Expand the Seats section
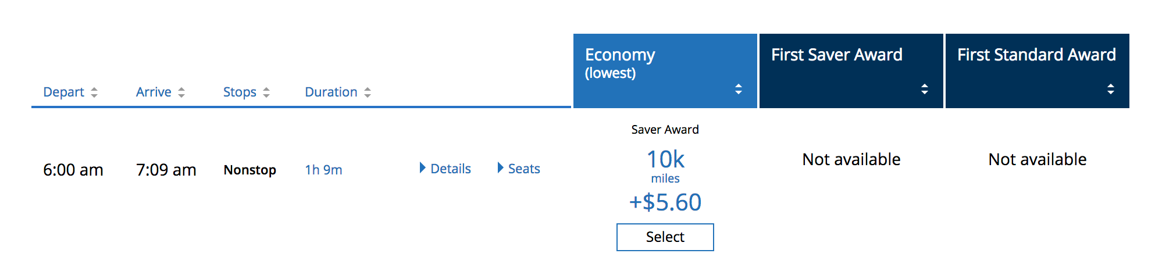The height and width of the screenshot is (264, 1155). pyautogui.click(x=519, y=169)
